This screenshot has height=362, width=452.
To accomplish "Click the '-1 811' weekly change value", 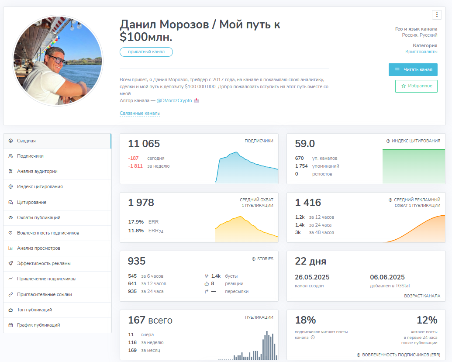I will (x=135, y=166).
